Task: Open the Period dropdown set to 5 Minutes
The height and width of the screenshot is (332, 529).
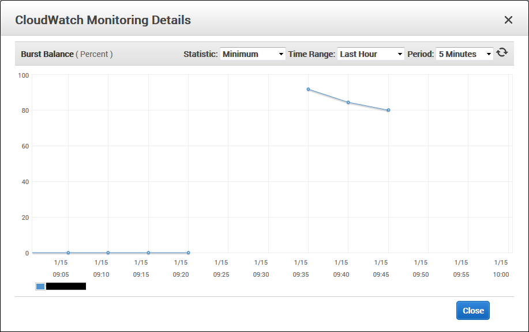Action: tap(464, 54)
